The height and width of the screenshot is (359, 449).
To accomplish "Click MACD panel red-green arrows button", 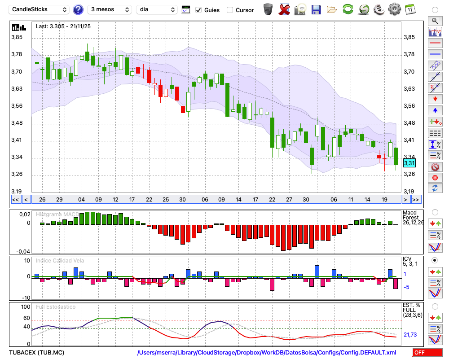I will [435, 223].
